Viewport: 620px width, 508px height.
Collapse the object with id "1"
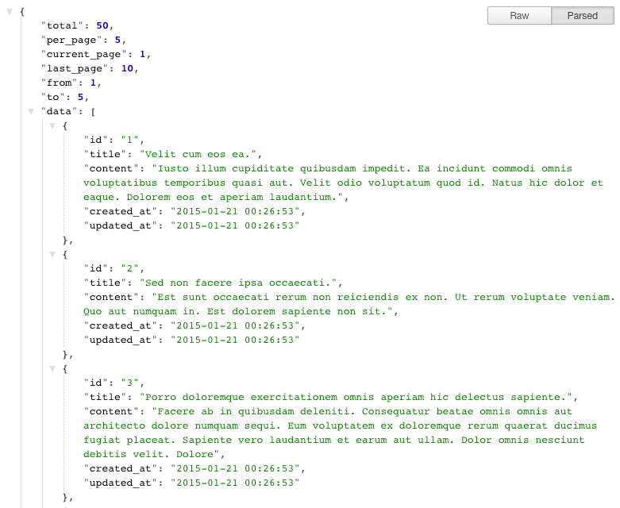tap(52, 126)
